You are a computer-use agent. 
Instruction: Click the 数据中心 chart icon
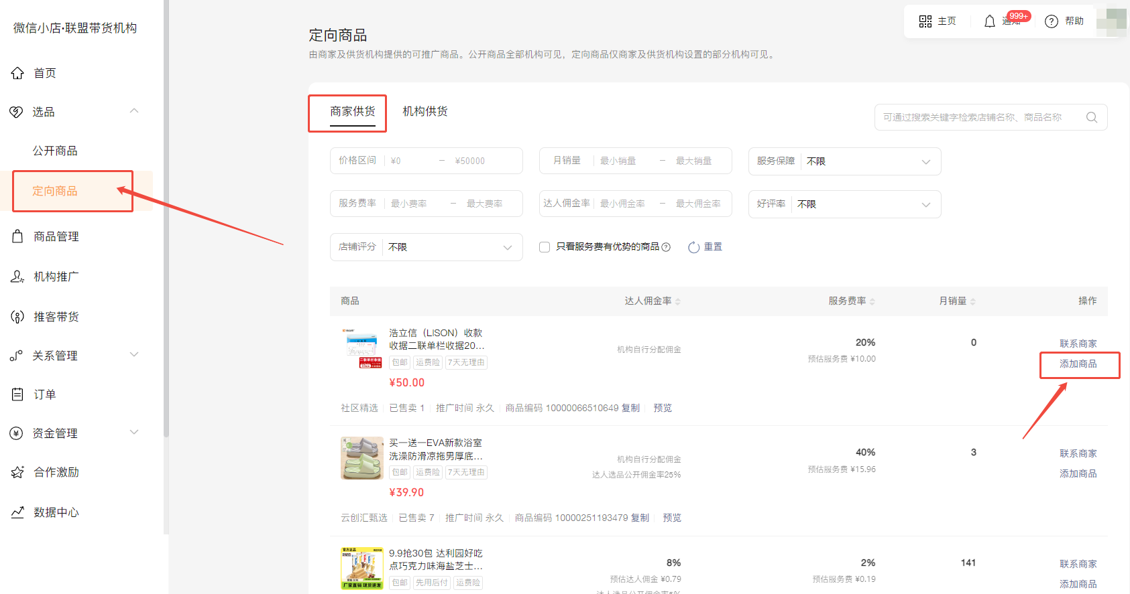pos(17,512)
